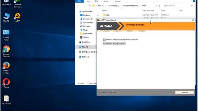Screen dimensions: 198x111
Task: Expand the chevron after Local Disk (C:)
Action: [x=121, y=6]
